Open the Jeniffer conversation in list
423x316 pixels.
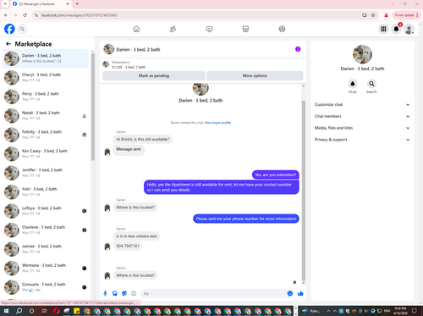coord(46,173)
